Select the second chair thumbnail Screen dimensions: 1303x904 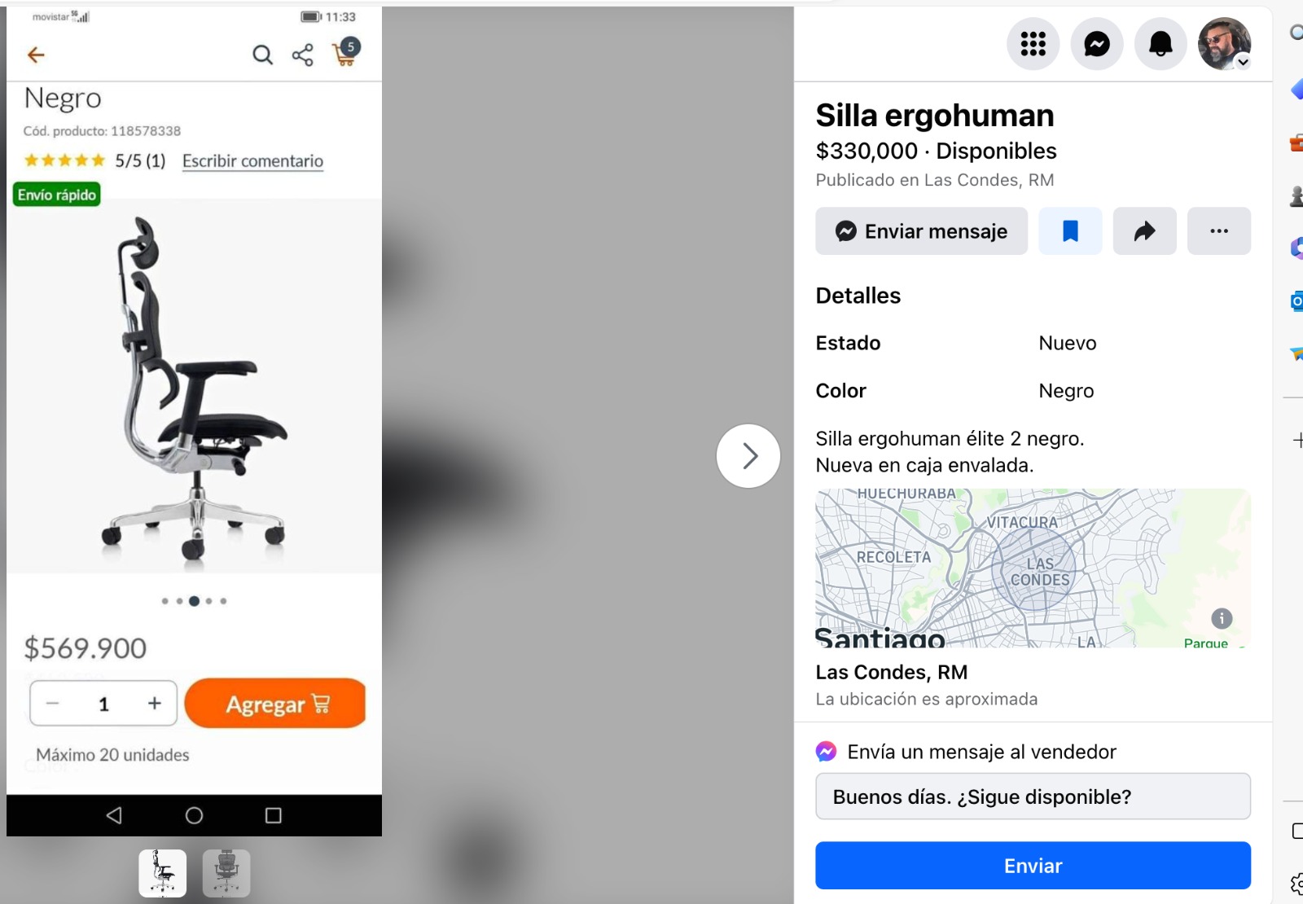point(226,873)
